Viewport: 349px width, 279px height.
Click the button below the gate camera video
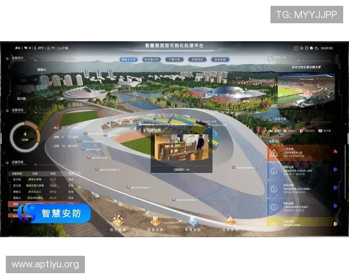179,170
